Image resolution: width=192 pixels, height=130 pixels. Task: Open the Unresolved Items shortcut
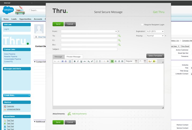[x=13, y=109]
